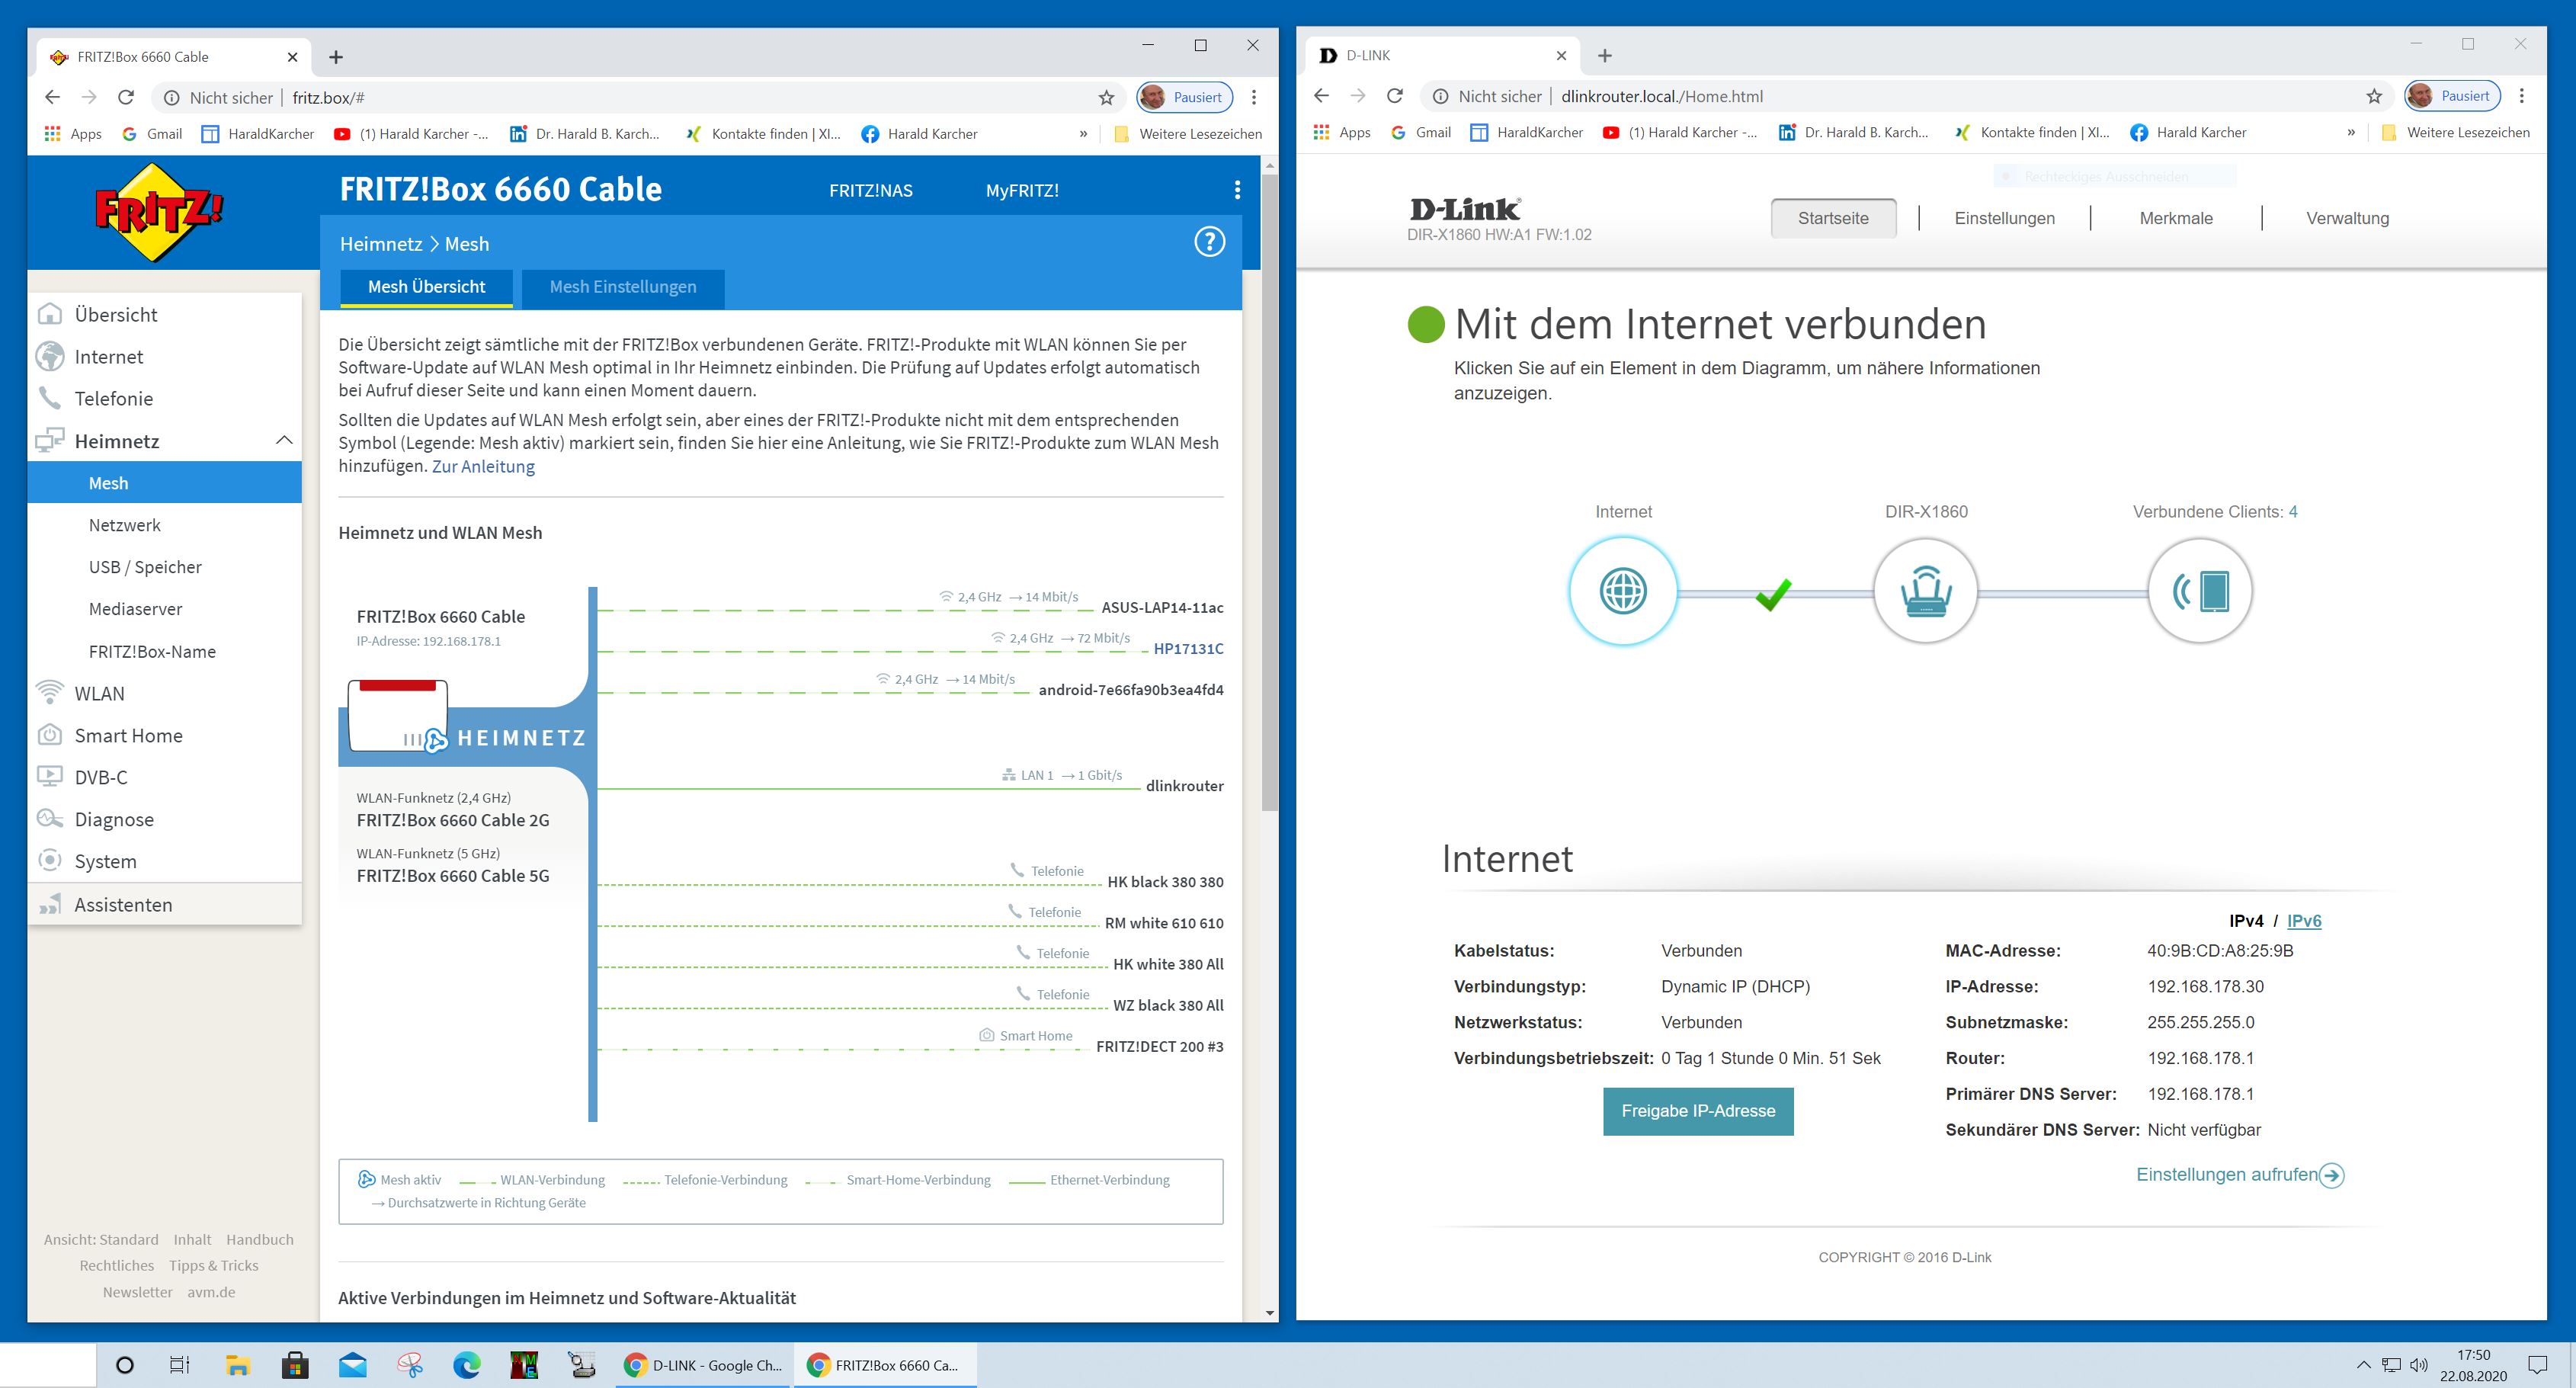
Task: Click the DIR-X1860 router icon
Action: [1925, 591]
